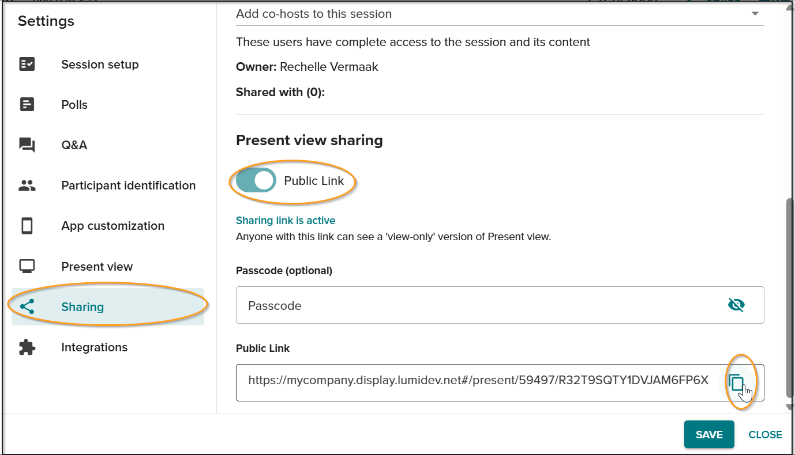Copy the public link with copy icon
795x455 pixels.
736,382
